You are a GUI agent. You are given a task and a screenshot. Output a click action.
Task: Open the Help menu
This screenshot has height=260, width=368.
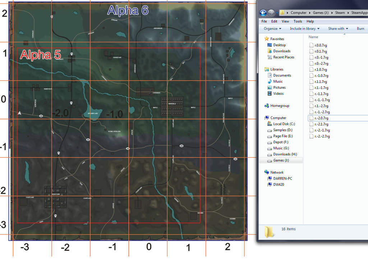(x=310, y=21)
